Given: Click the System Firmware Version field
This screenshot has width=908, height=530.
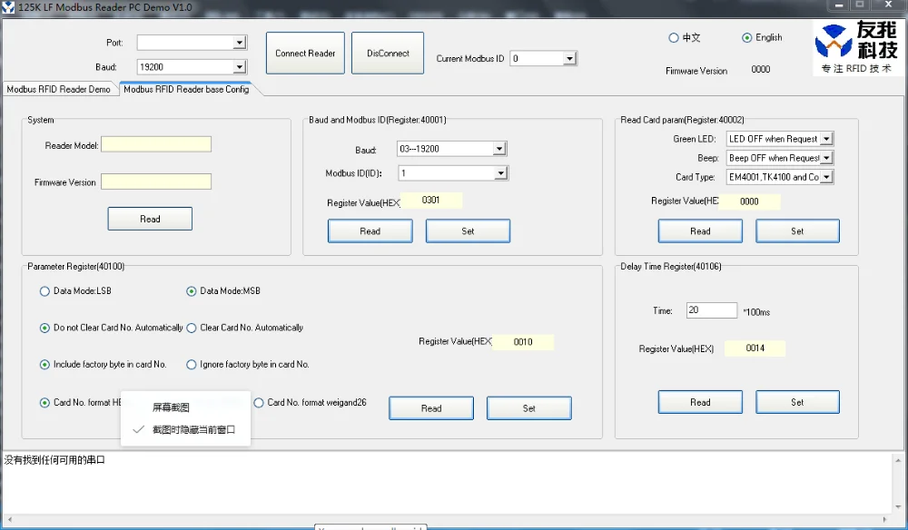Looking at the screenshot, I should pyautogui.click(x=156, y=182).
